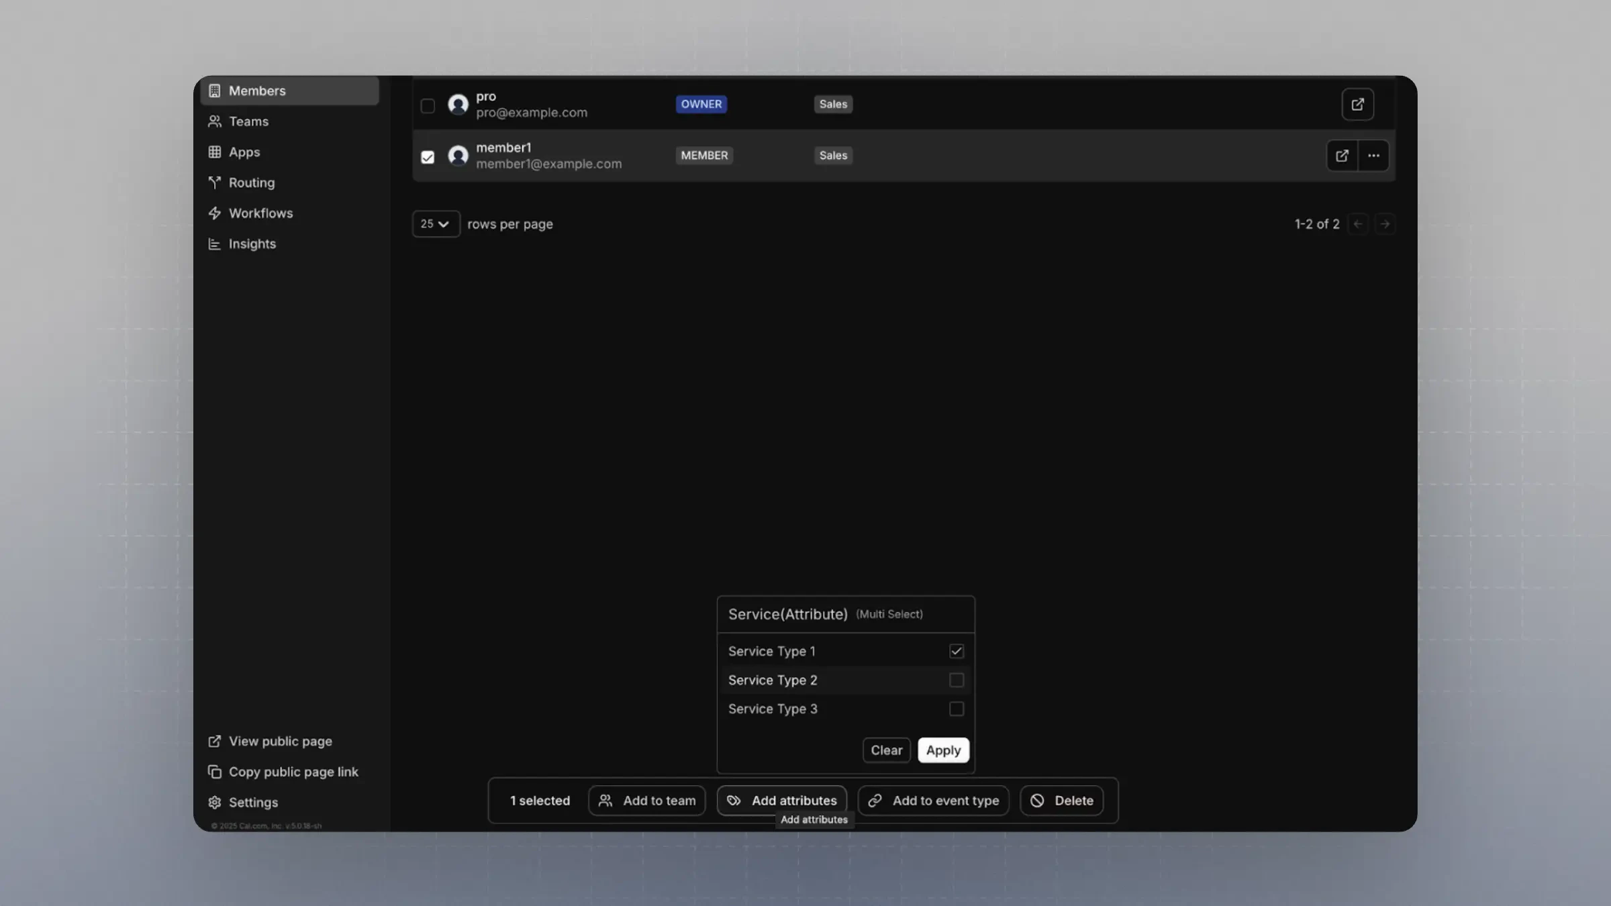Open Settings gear in sidebar
Image resolution: width=1611 pixels, height=906 pixels.
coord(215,803)
